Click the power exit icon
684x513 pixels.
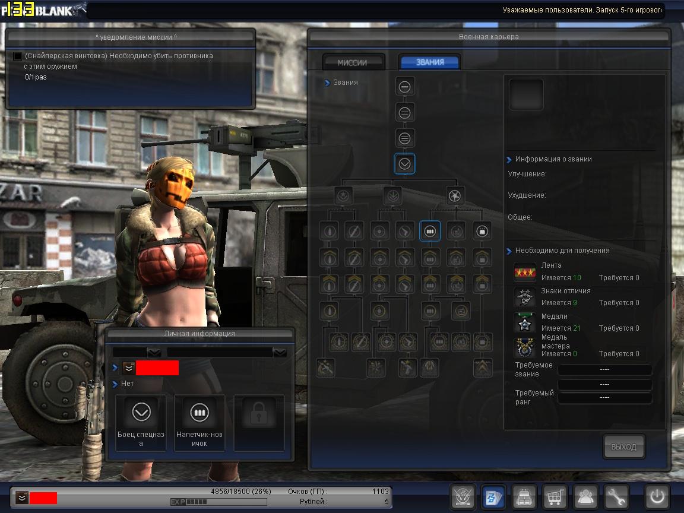[657, 496]
